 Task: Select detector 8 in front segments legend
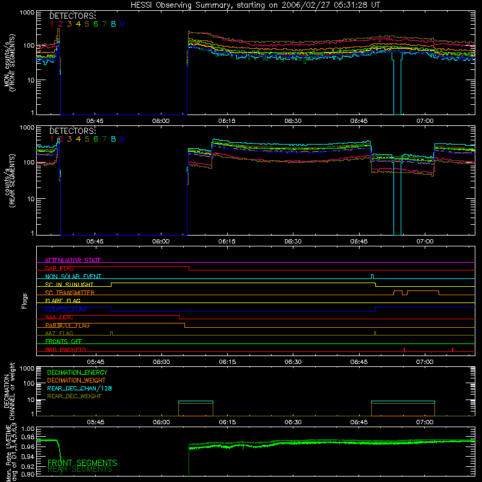113,24
